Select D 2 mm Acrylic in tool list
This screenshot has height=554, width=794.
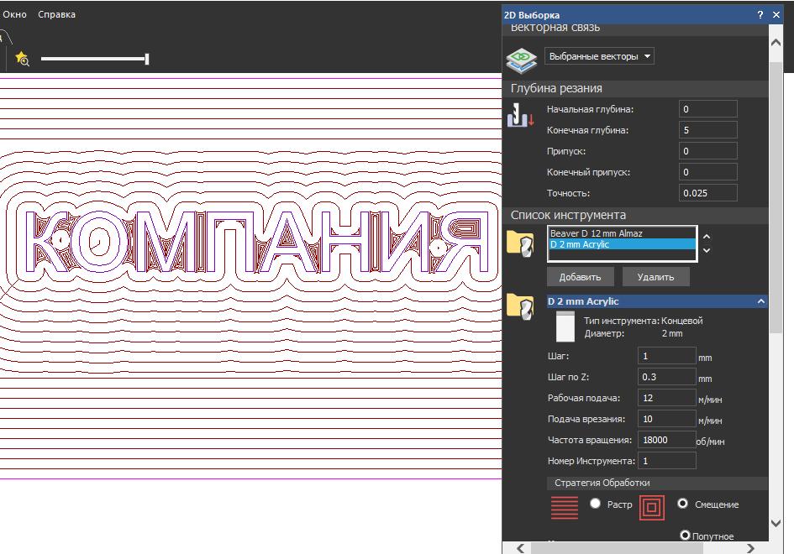[621, 244]
